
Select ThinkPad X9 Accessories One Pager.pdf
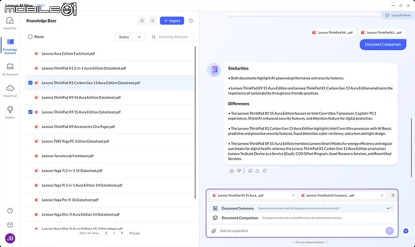110,127
